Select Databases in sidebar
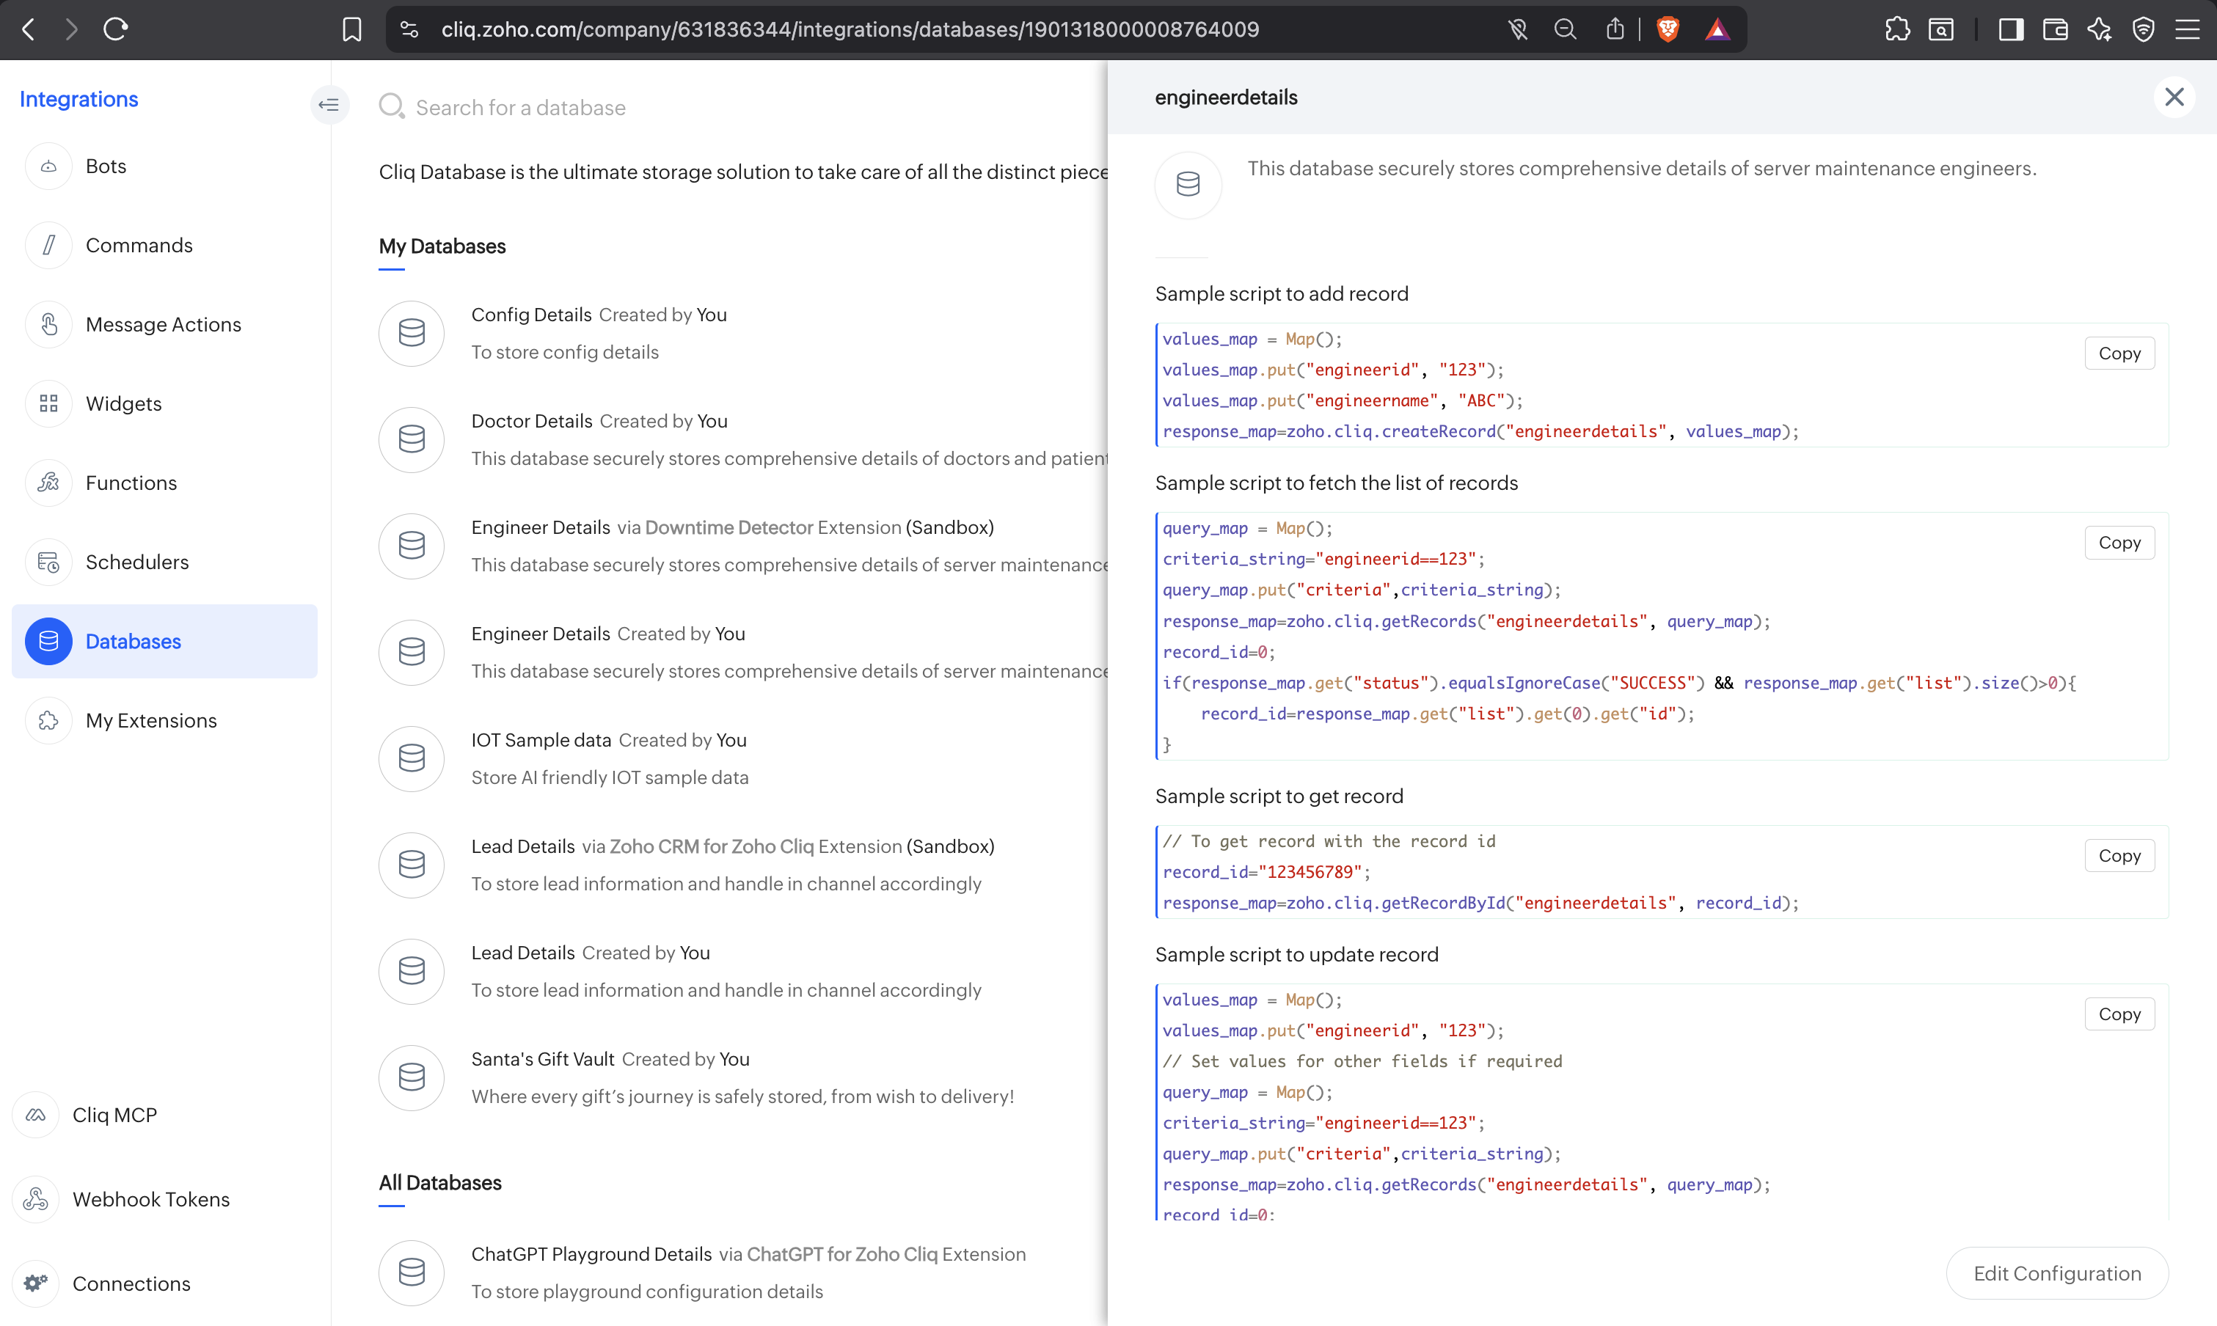This screenshot has height=1326, width=2217. 164,641
